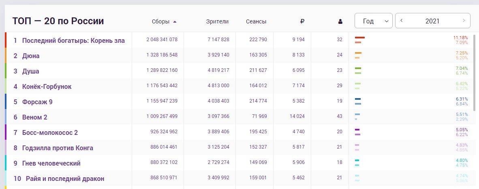Image resolution: width=479 pixels, height=189 pixels.
Task: Open film Последний богатырь: Корень зла
Action: [x=74, y=40]
